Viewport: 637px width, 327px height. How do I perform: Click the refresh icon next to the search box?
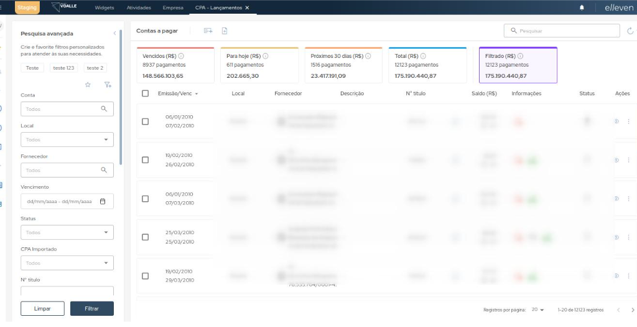(x=630, y=31)
